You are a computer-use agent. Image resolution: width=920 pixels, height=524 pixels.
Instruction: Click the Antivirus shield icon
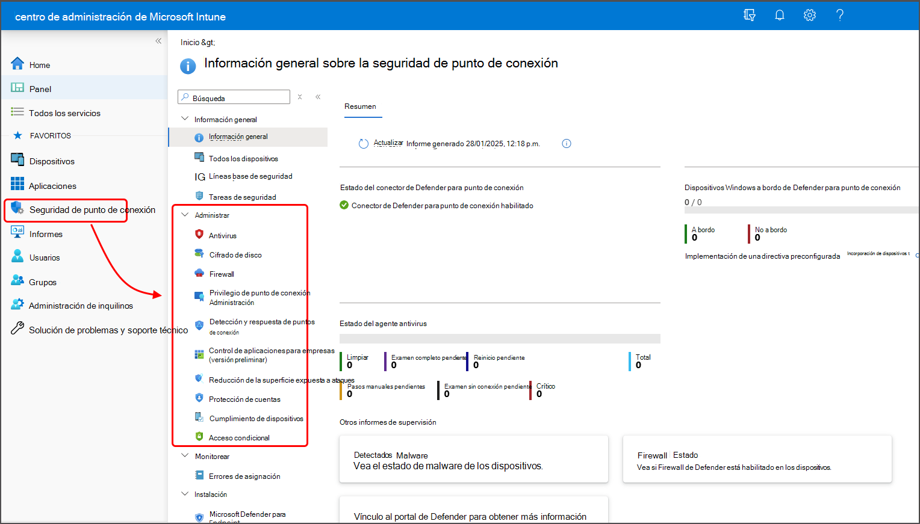(x=199, y=235)
